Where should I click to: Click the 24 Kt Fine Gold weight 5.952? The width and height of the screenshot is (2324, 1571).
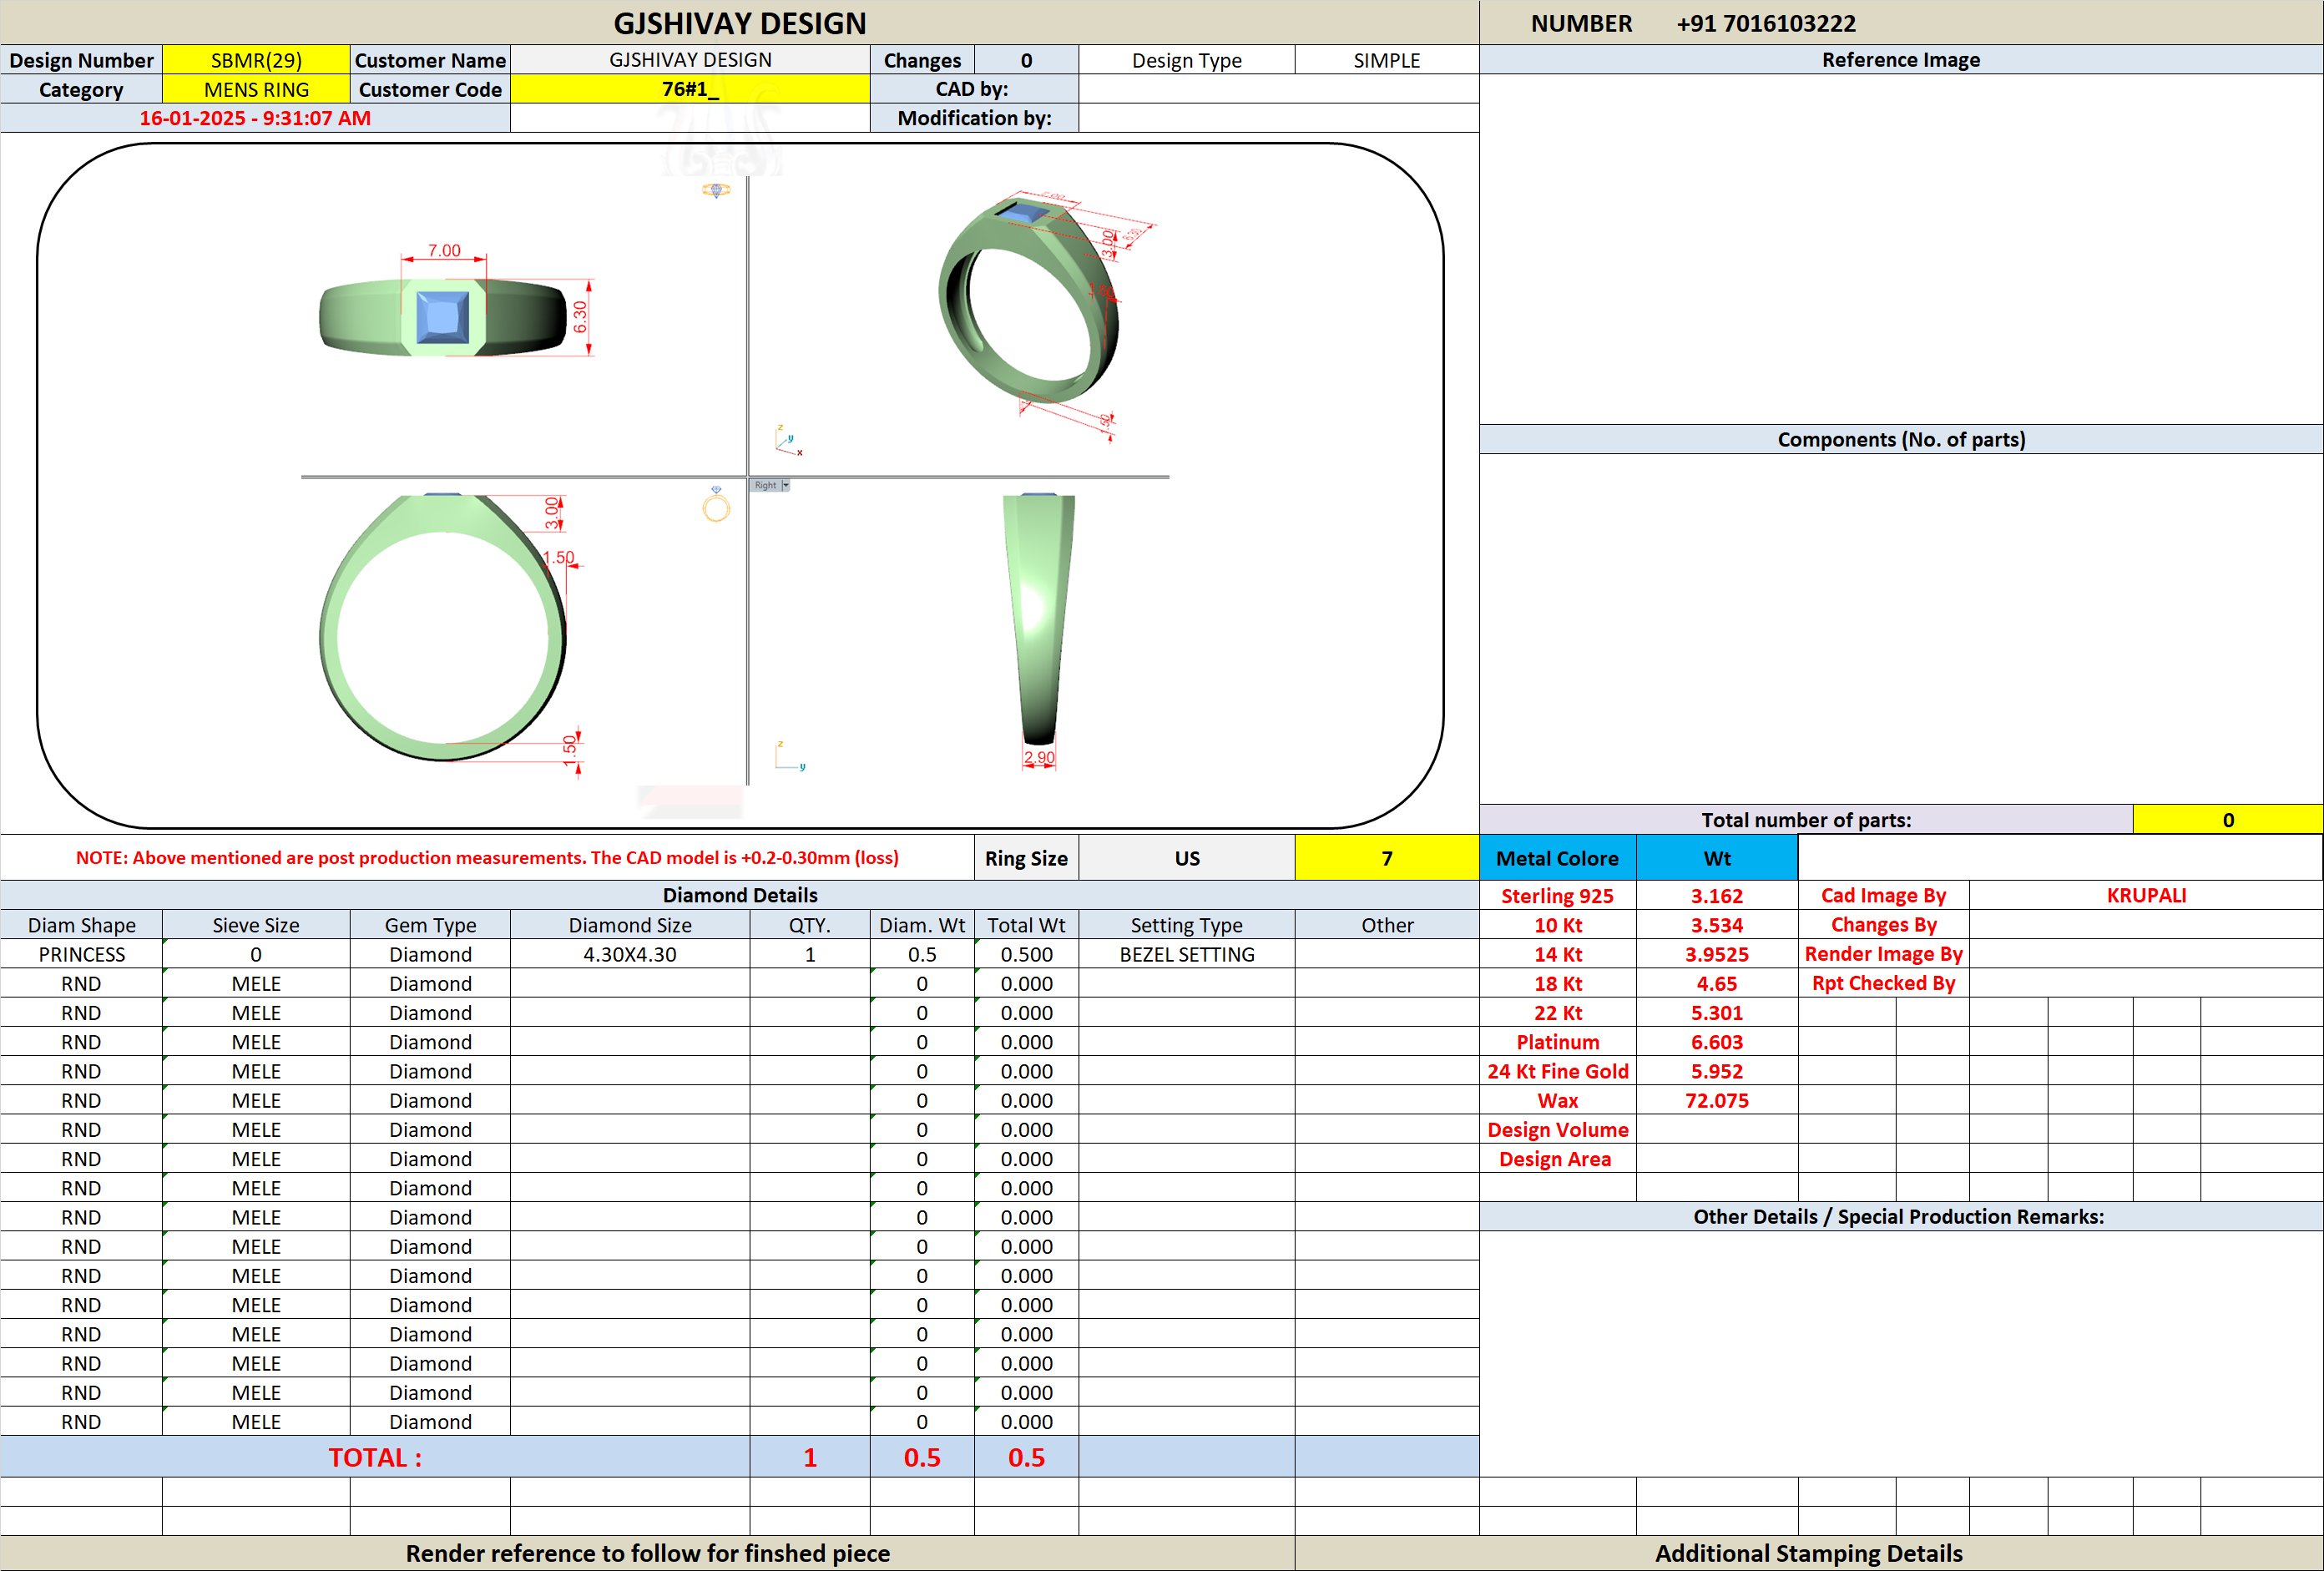click(1717, 1071)
